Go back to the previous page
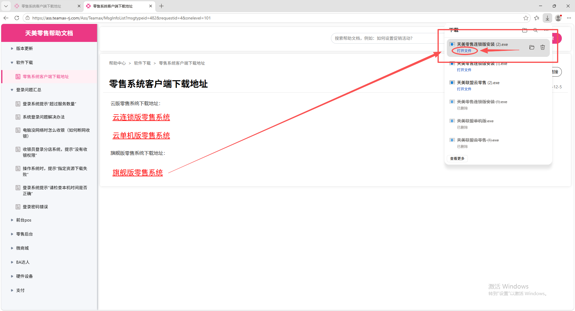575x311 pixels. click(6, 18)
